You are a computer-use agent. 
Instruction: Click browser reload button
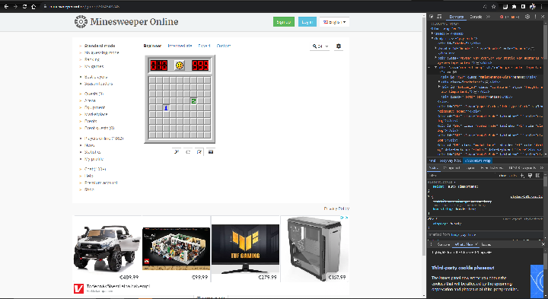click(24, 6)
